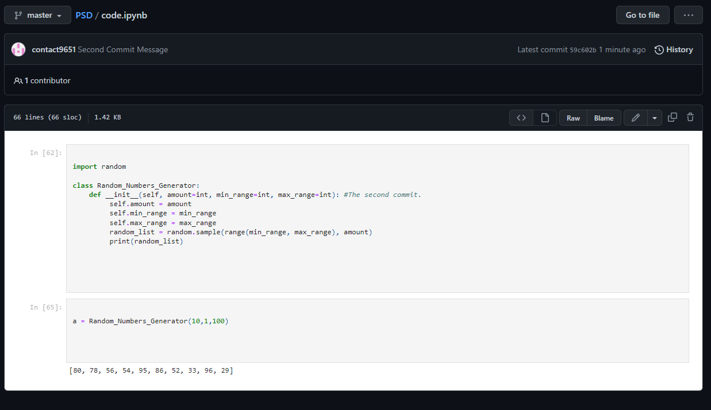Click the trash delete file icon
711x410 pixels.
pos(690,117)
